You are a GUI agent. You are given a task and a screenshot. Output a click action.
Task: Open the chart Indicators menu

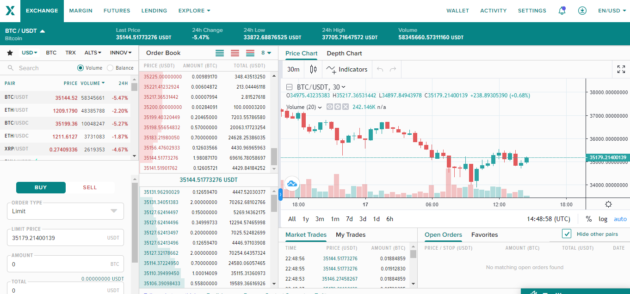click(347, 69)
